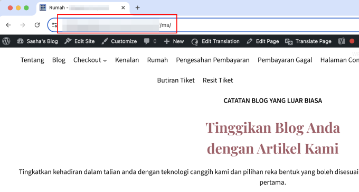Open the Resit Tiket menu link
359x192 pixels.
(x=218, y=80)
